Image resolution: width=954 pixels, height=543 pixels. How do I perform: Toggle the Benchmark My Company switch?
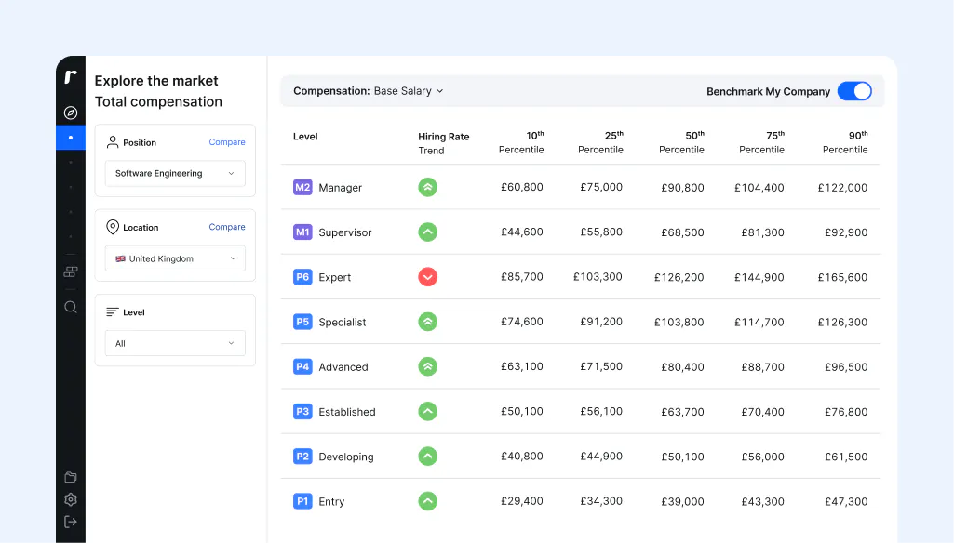point(854,91)
